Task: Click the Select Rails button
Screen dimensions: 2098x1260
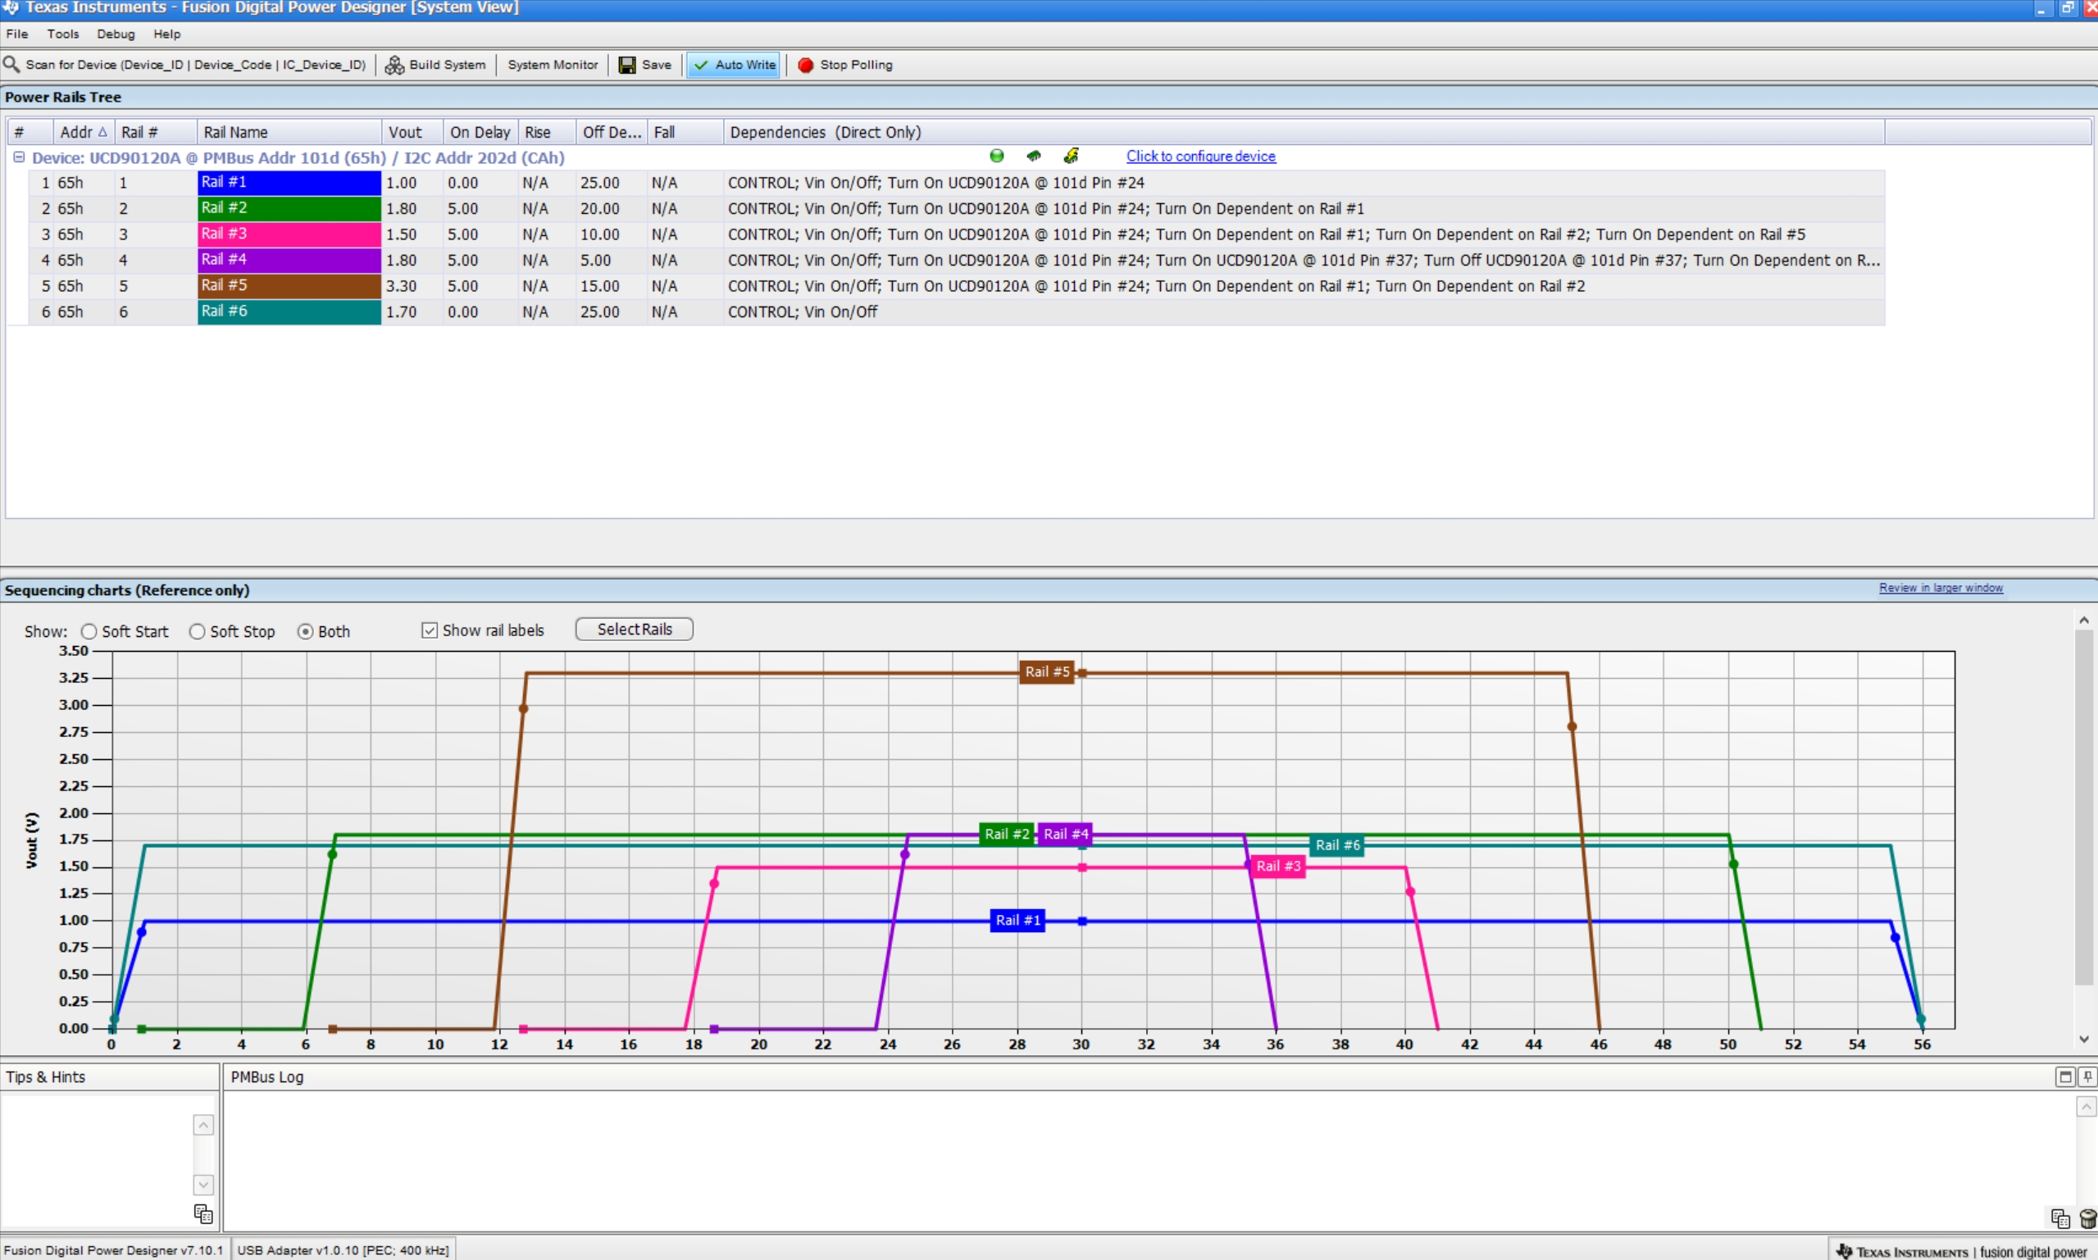Action: point(635,629)
